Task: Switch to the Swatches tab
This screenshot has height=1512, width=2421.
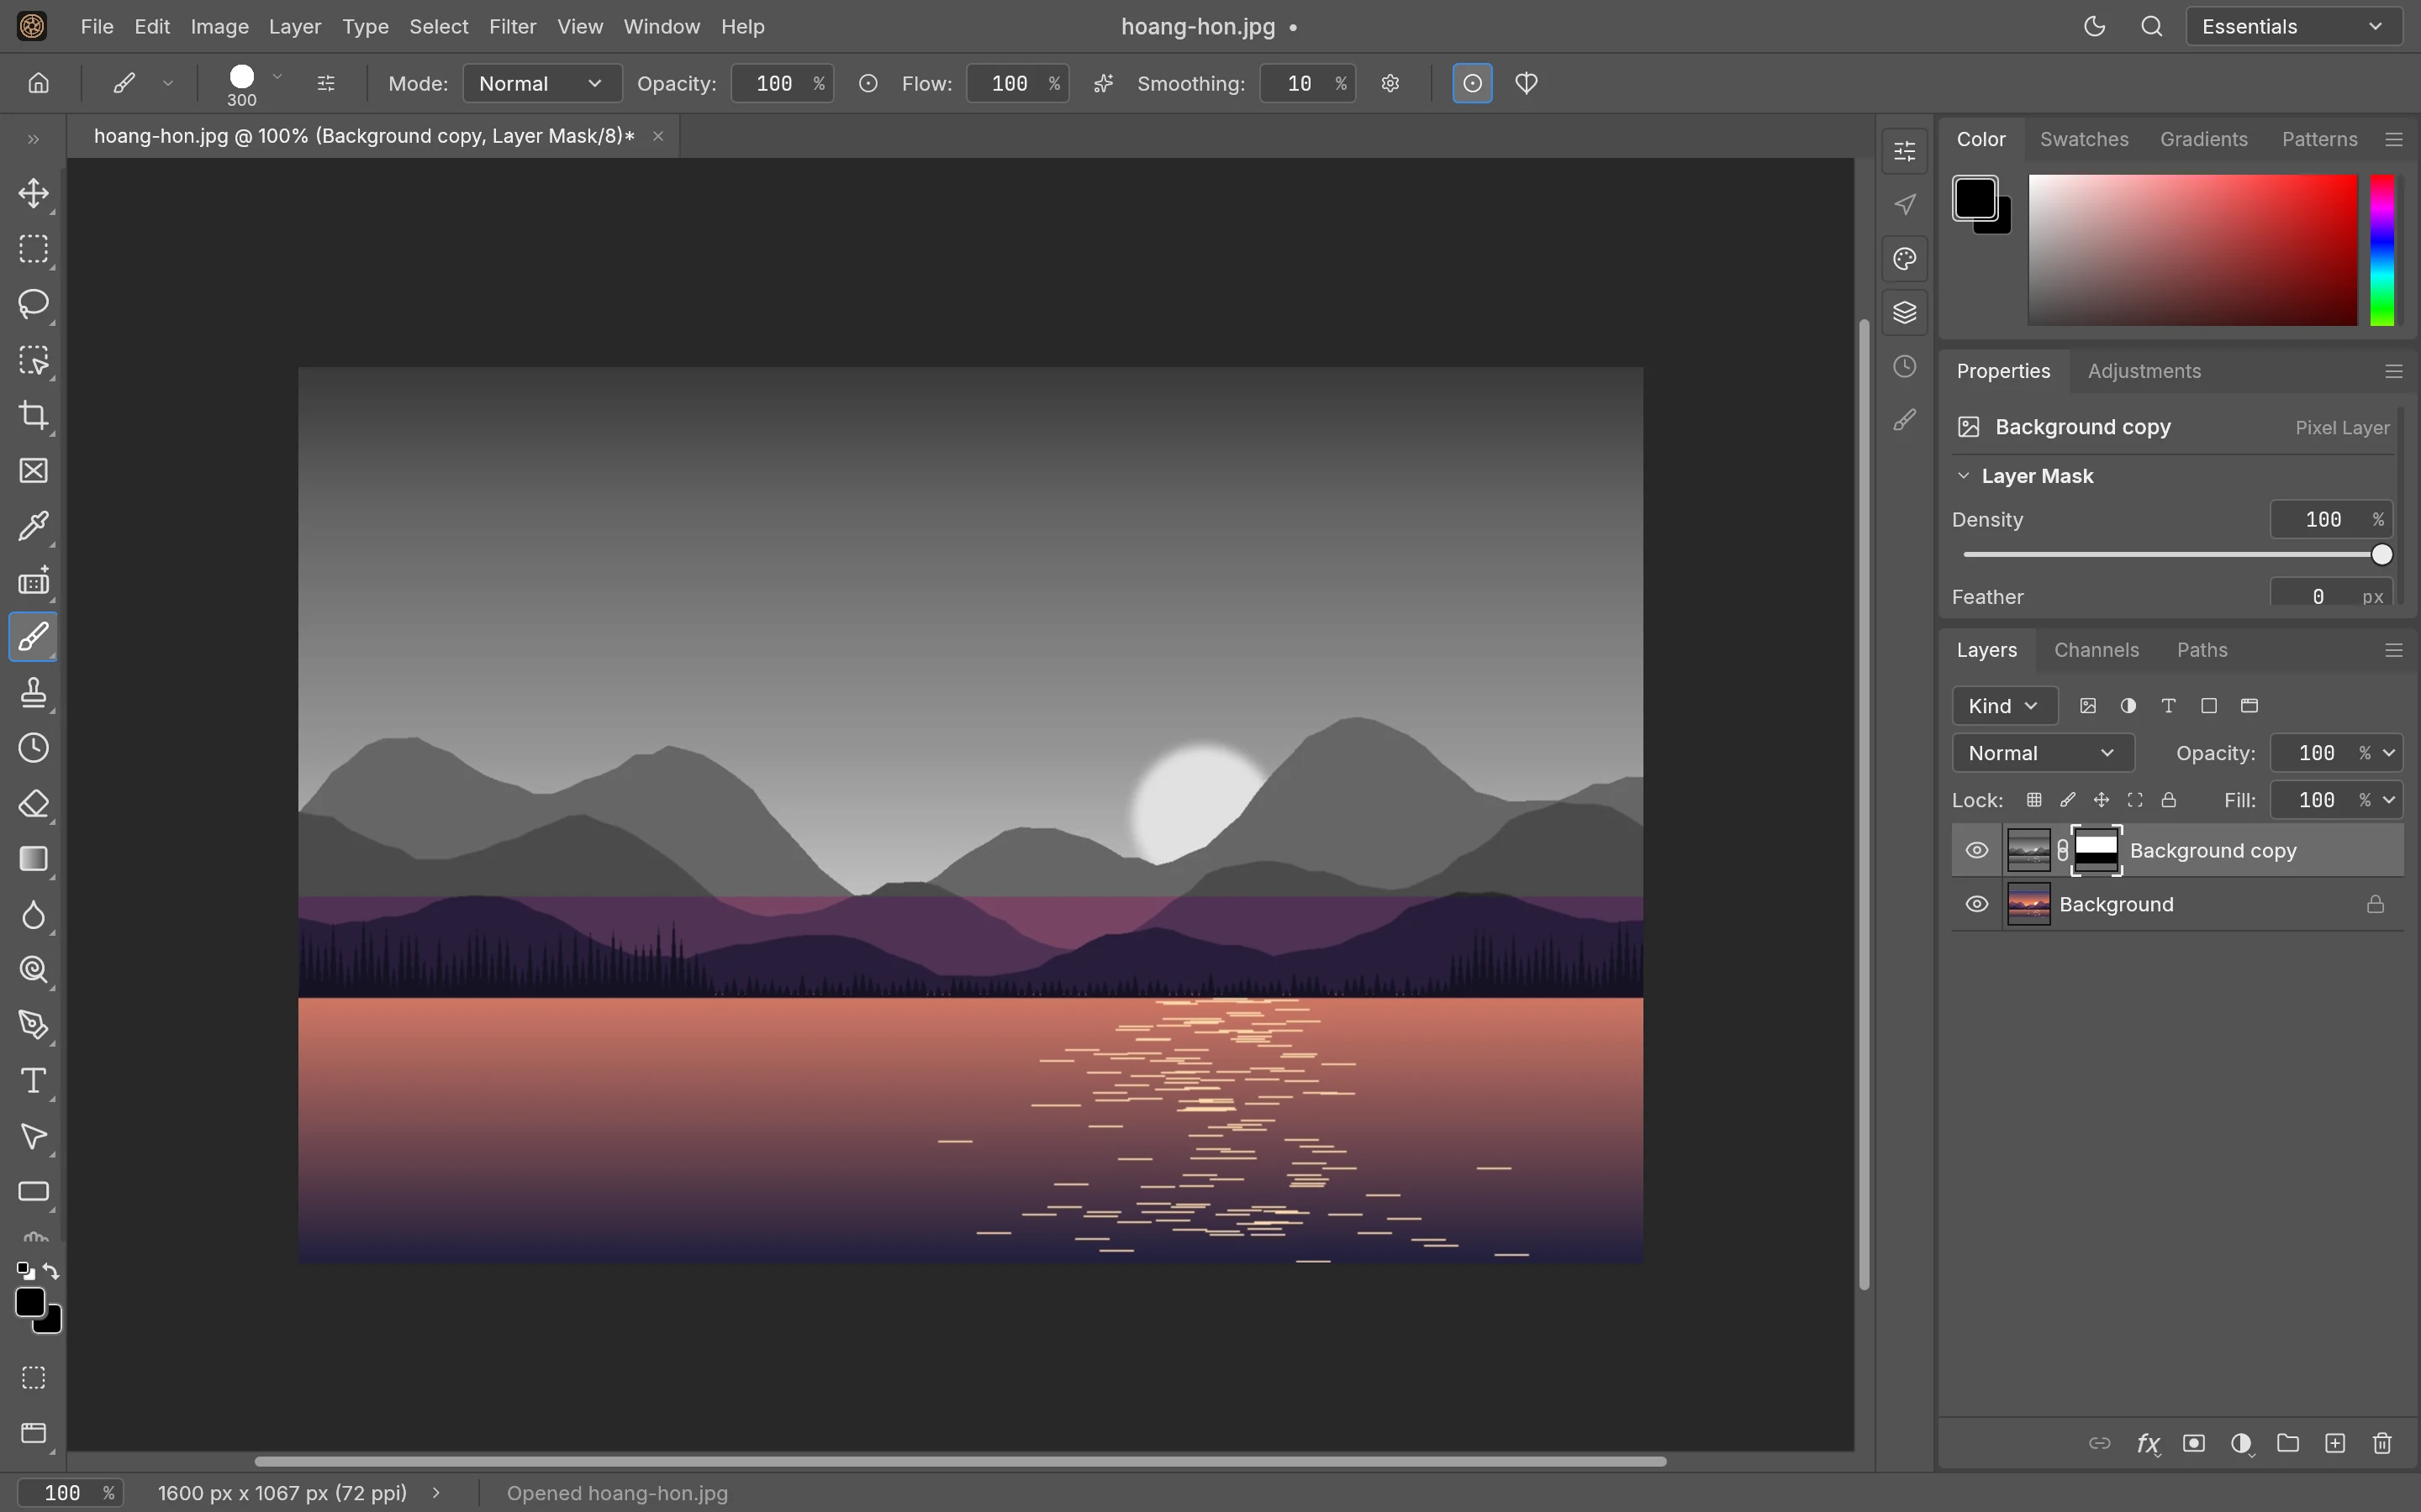Action: click(2083, 139)
